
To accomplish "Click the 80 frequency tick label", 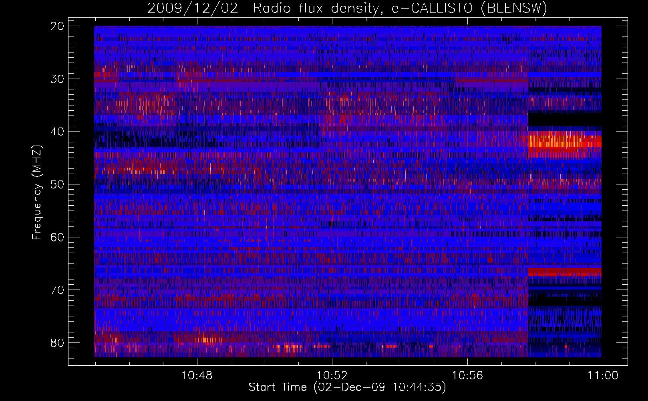I will pyautogui.click(x=57, y=343).
